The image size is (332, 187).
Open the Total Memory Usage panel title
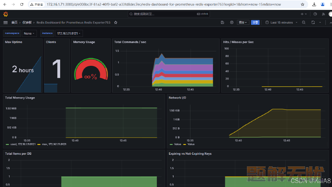click(20, 98)
